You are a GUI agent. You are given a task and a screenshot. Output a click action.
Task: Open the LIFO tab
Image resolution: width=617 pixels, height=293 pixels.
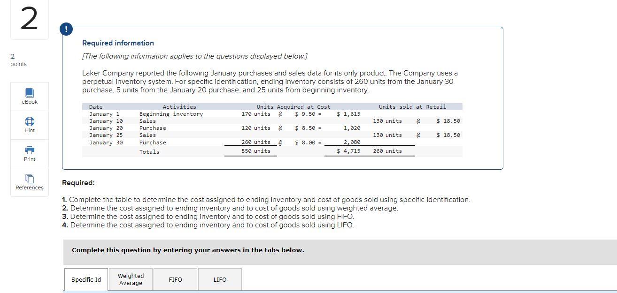pos(220,279)
